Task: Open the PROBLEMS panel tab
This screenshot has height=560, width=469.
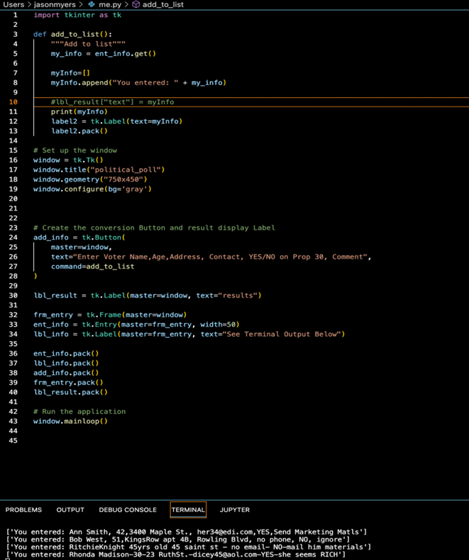Action: pos(23,510)
